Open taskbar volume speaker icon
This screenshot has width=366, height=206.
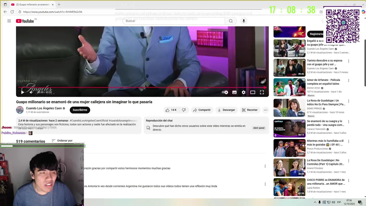pyautogui.click(x=333, y=202)
